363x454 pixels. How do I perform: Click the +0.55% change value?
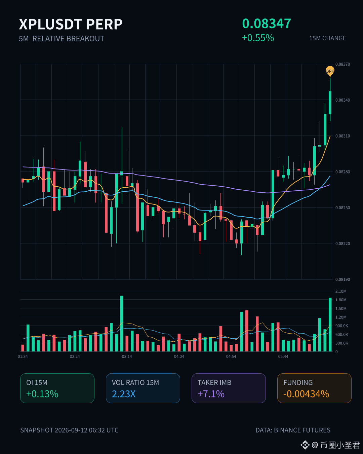(x=258, y=38)
